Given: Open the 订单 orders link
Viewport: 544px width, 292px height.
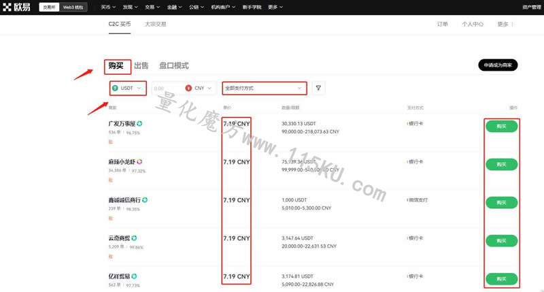Looking at the screenshot, I should point(443,24).
